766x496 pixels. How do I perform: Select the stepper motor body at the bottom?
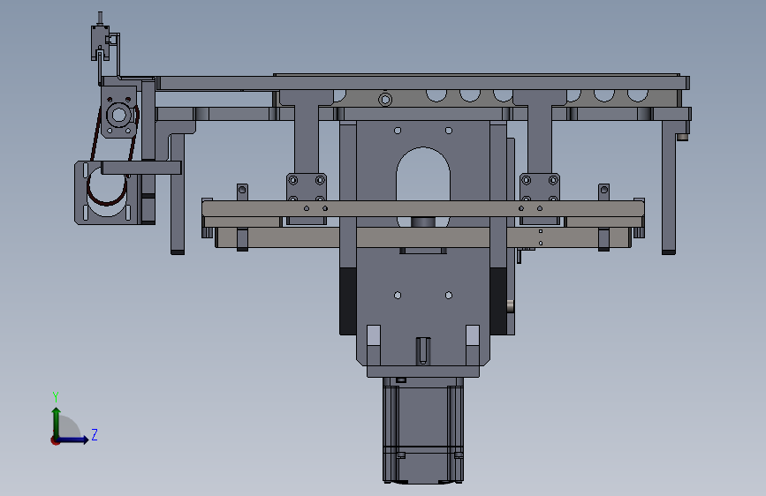[x=422, y=431]
